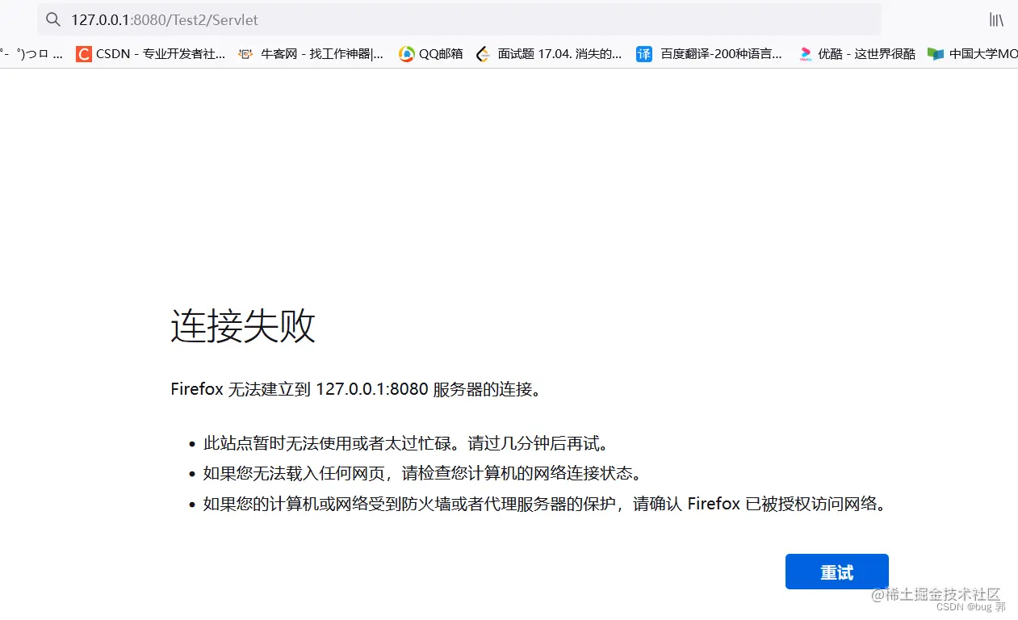Click the 牛客网 bookmark icon
Viewport: 1018px width, 620px height.
[x=245, y=53]
